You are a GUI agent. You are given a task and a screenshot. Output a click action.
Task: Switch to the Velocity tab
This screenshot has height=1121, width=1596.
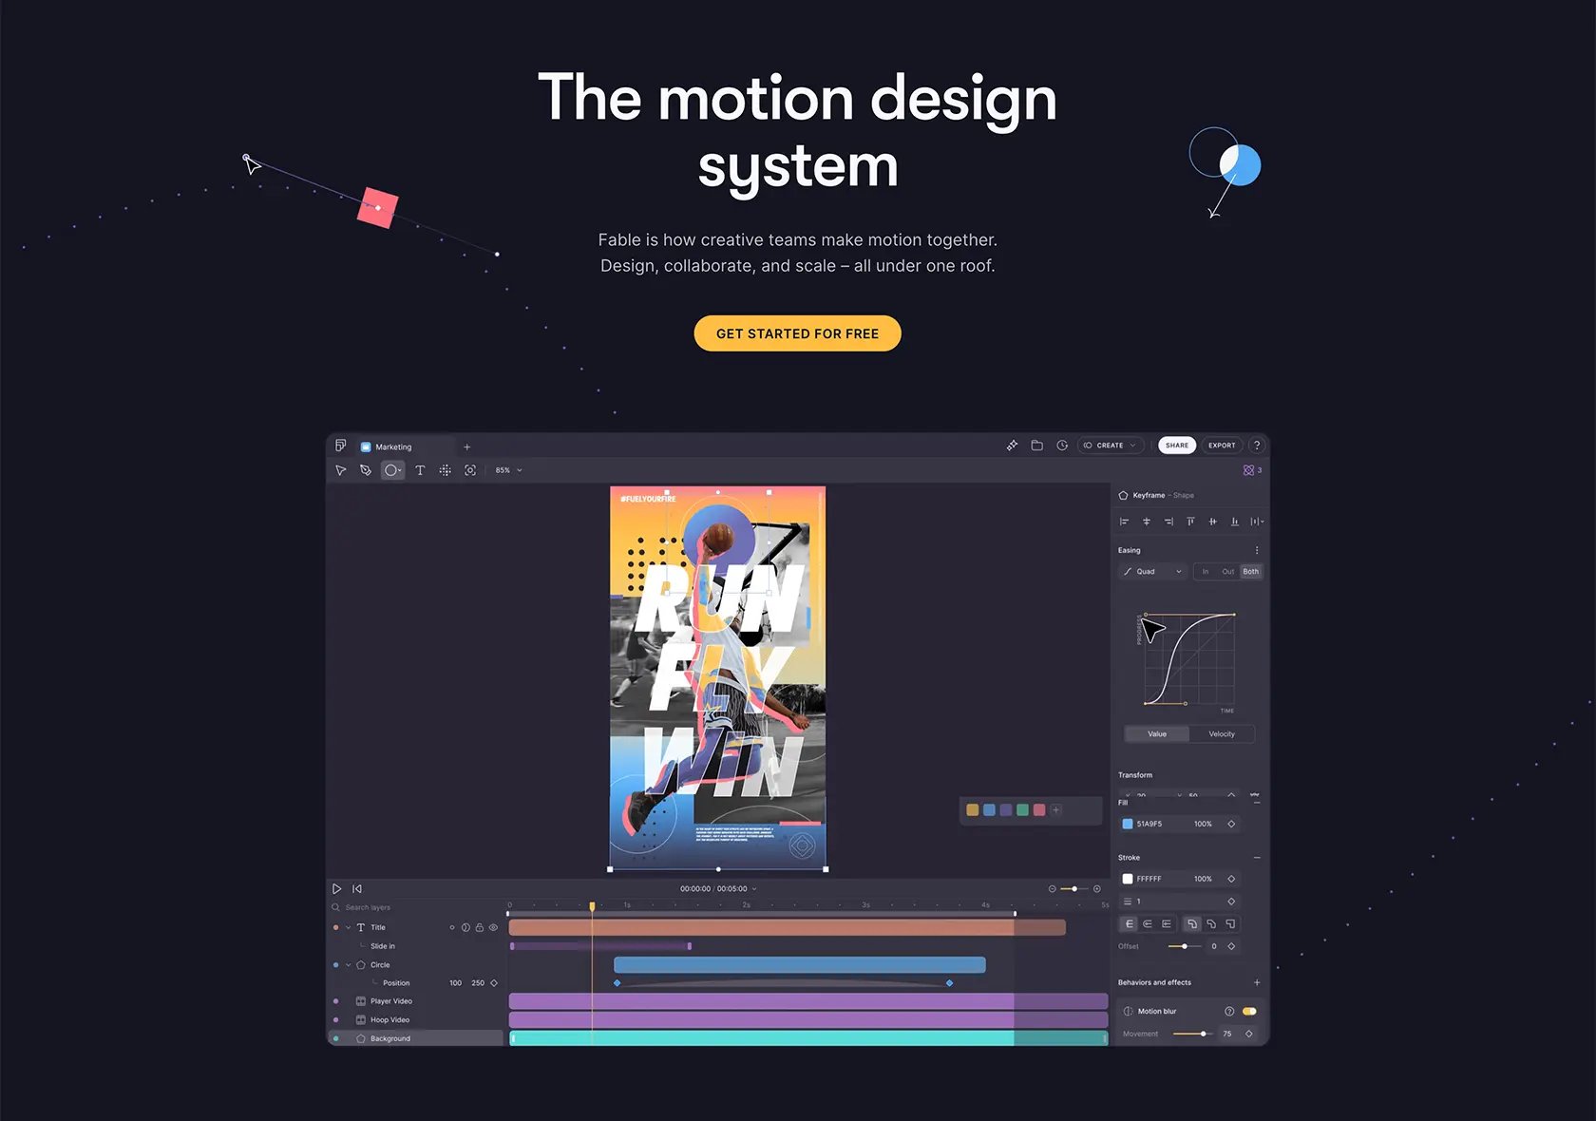[x=1222, y=734]
